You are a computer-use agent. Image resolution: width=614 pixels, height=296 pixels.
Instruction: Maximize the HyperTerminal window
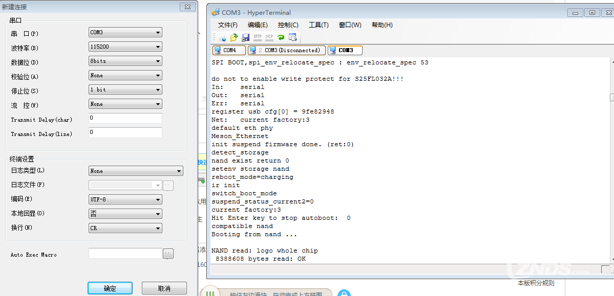coord(592,12)
